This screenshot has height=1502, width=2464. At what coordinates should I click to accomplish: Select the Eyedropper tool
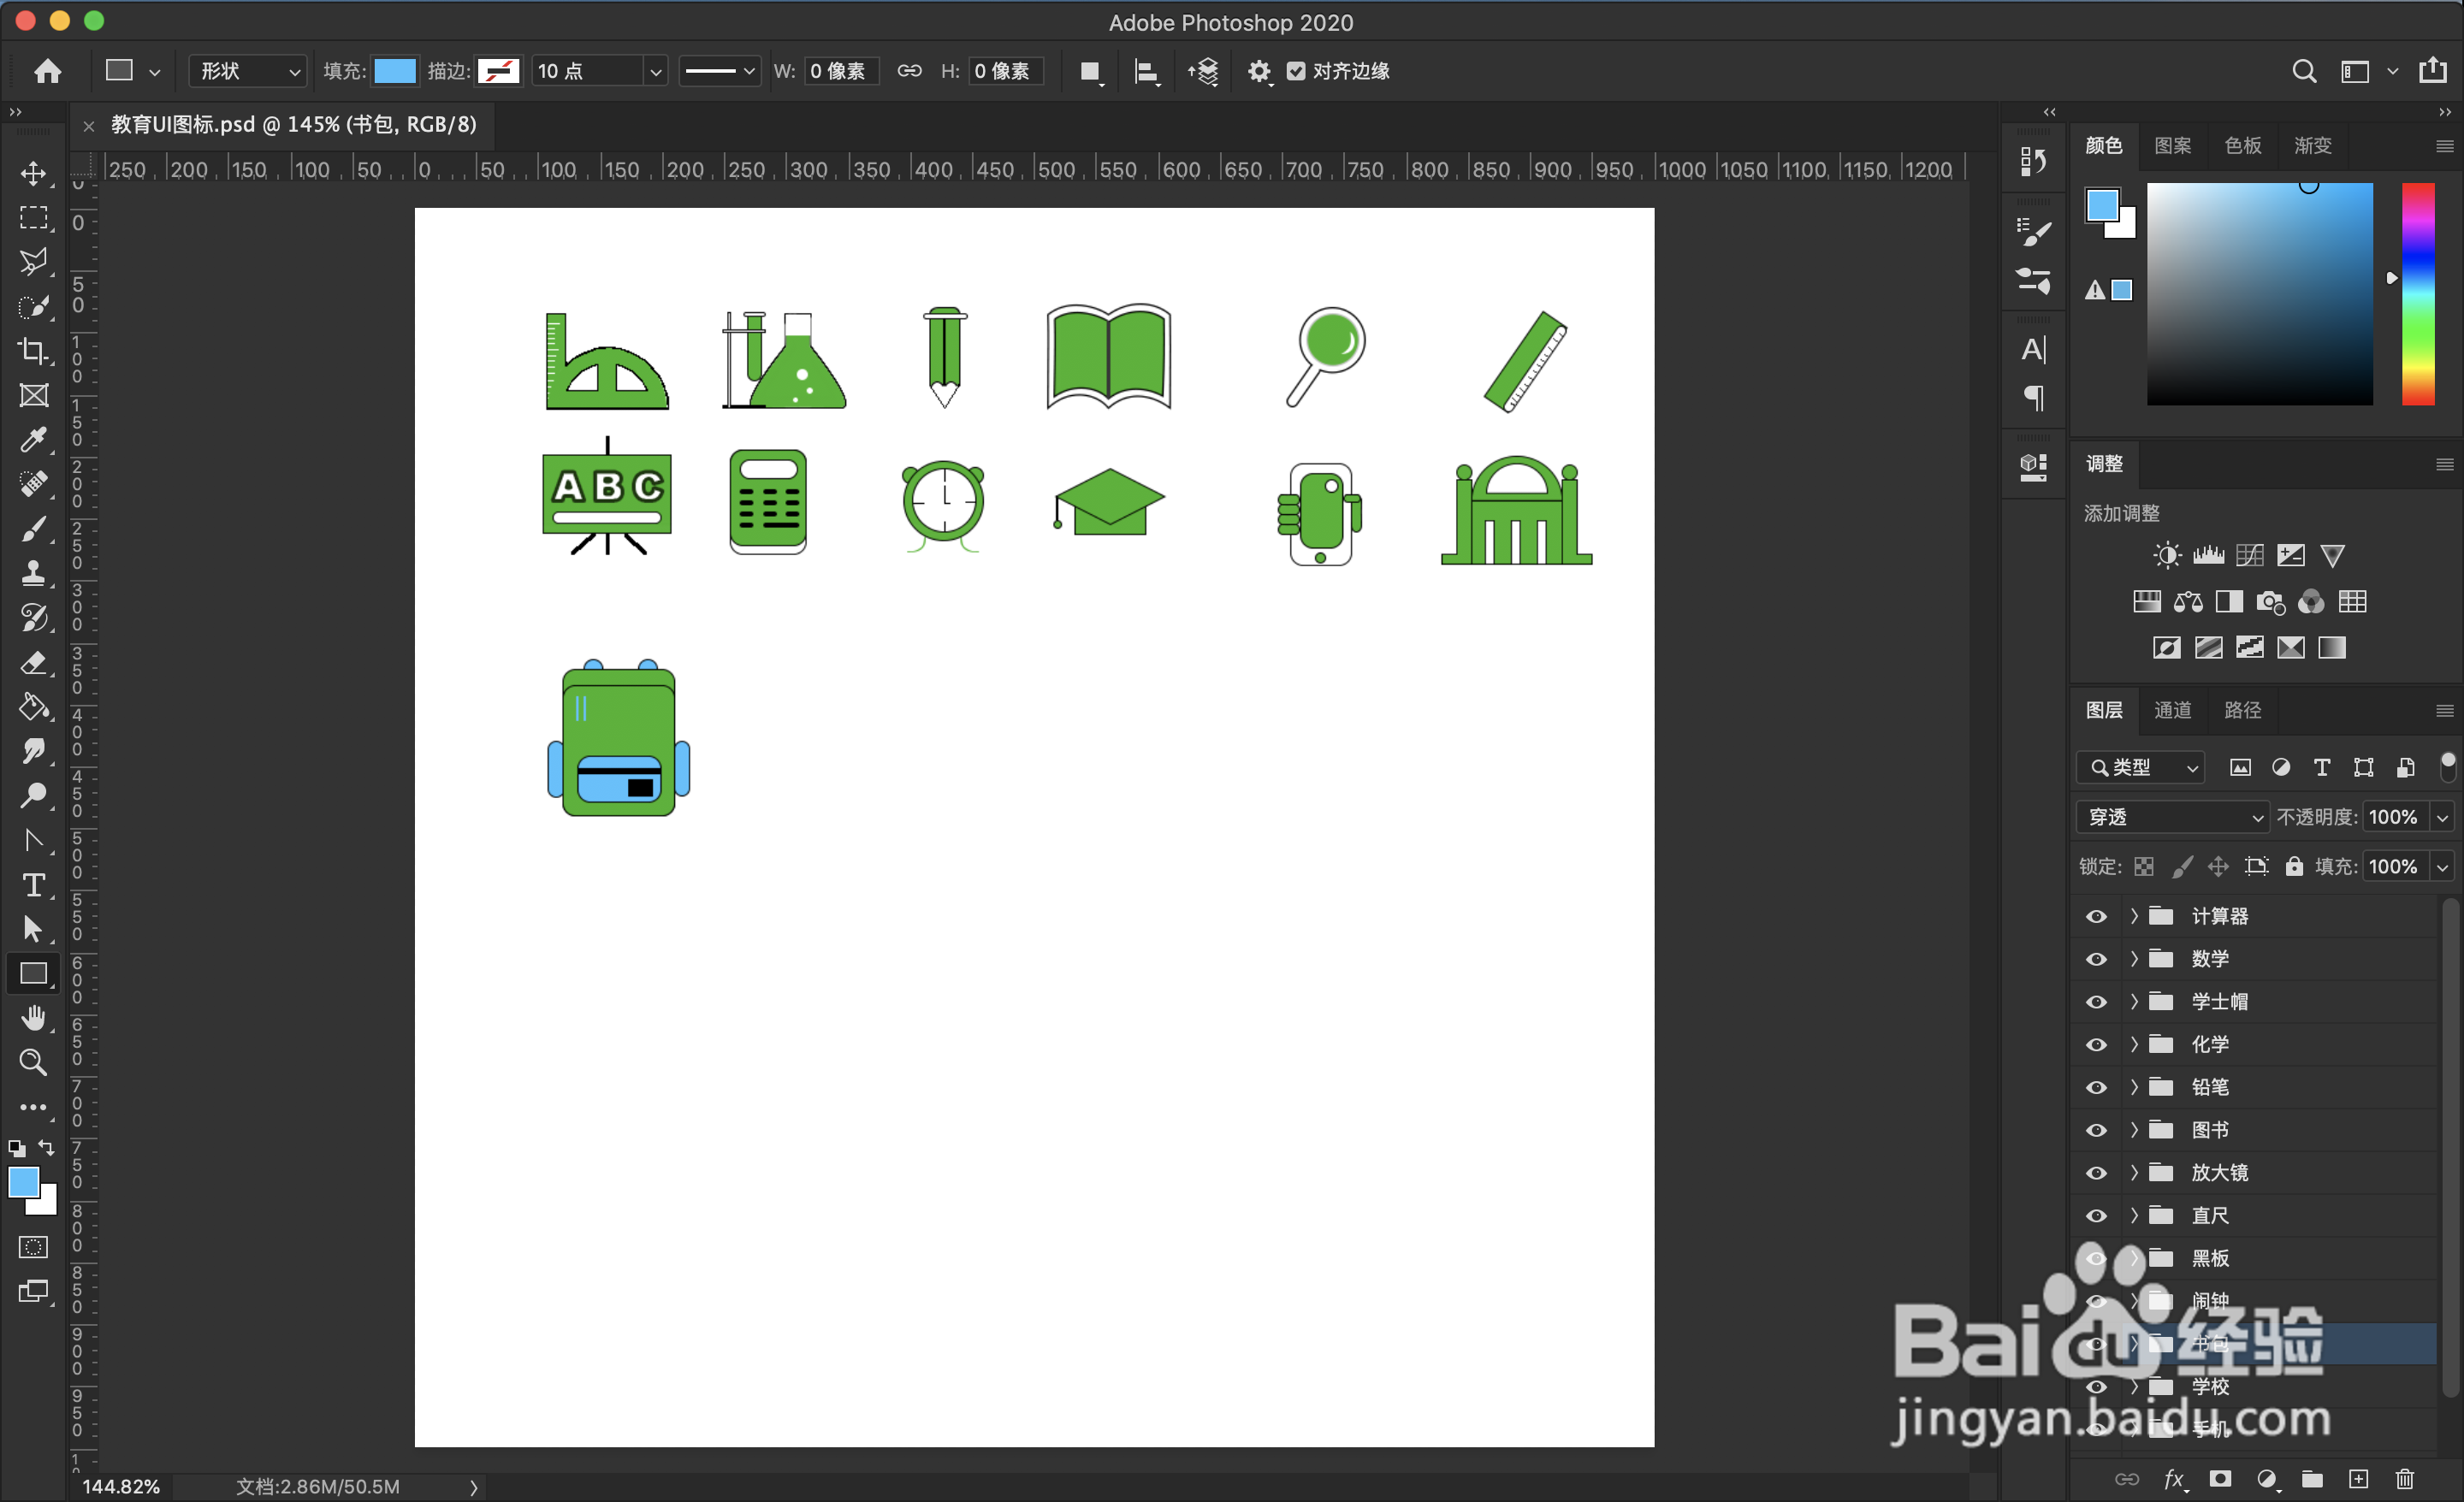tap(33, 440)
